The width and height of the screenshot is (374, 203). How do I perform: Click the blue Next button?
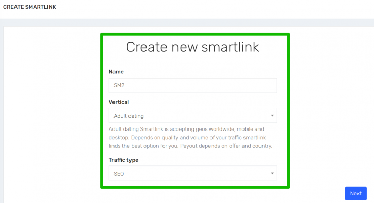(x=355, y=193)
